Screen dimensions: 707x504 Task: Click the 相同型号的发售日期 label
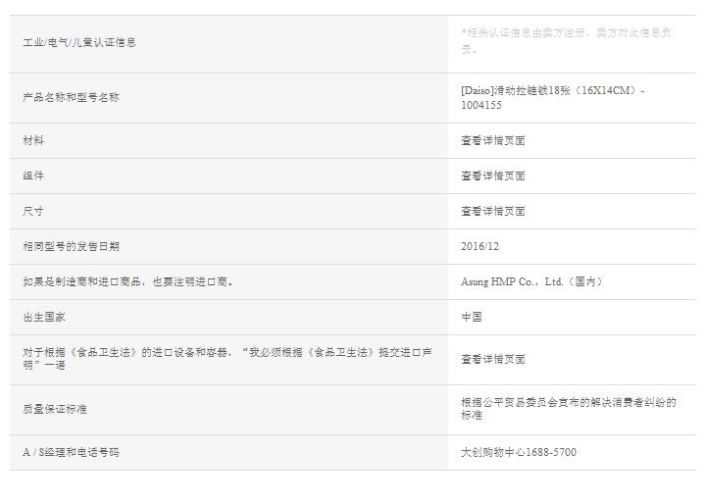71,246
